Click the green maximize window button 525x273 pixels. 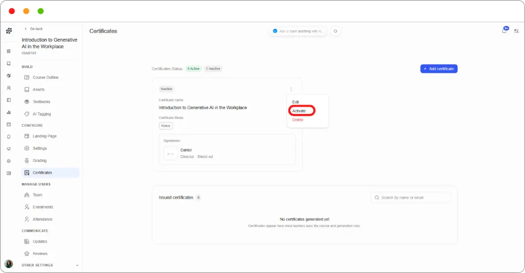[41, 11]
